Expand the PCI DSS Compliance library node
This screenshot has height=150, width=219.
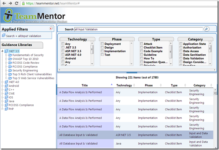[x=3, y=105]
